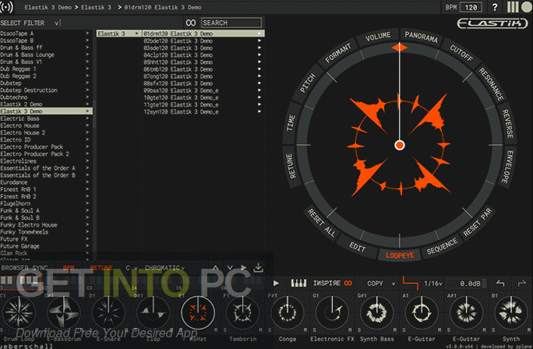Image resolution: width=533 pixels, height=349 pixels.
Task: Click the BPM value field 120
Action: [x=471, y=7]
